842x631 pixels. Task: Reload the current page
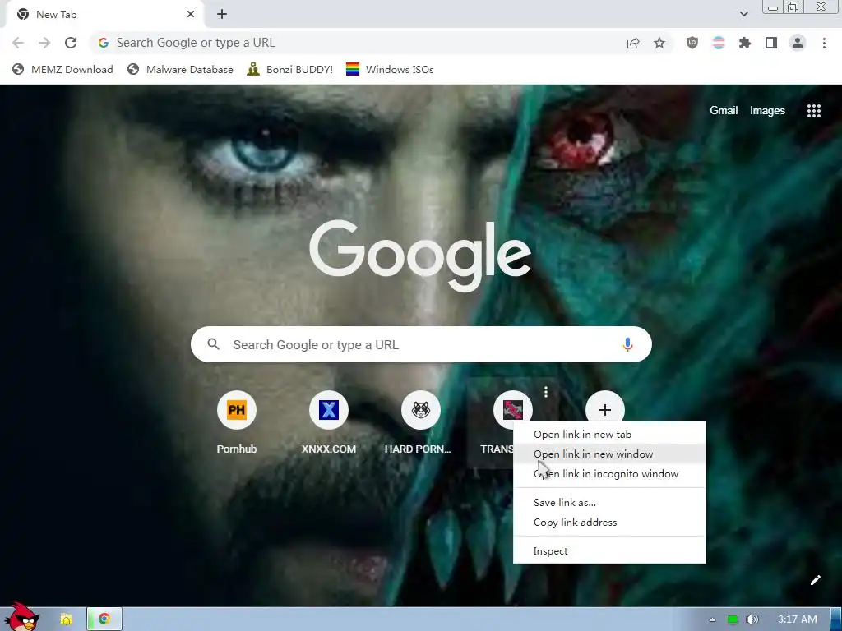pos(71,43)
